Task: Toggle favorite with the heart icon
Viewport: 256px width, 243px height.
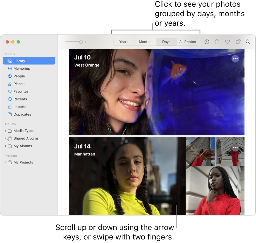Action: click(x=227, y=42)
